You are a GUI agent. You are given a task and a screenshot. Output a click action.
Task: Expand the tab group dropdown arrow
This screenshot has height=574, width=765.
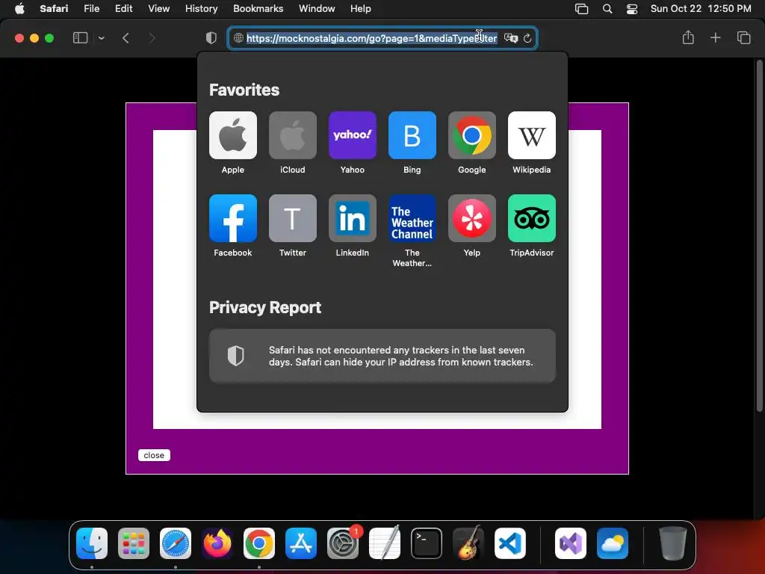(101, 38)
